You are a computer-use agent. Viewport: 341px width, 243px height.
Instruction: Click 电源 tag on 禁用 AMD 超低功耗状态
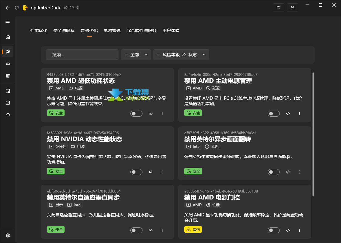(76, 88)
